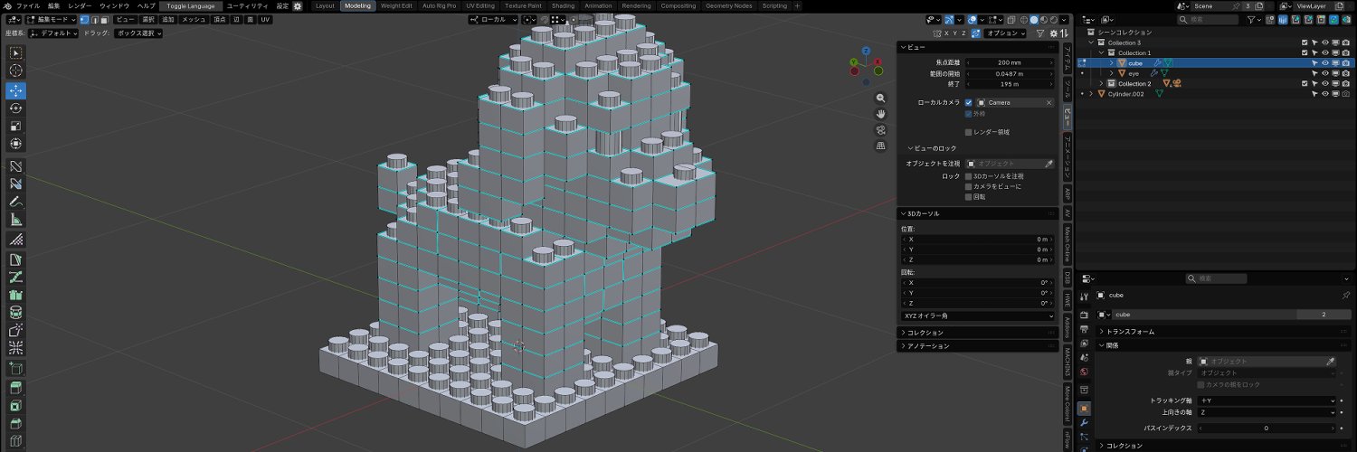The height and width of the screenshot is (452, 1357).
Task: Expand Collection 2 in the outliner
Action: click(x=1103, y=84)
